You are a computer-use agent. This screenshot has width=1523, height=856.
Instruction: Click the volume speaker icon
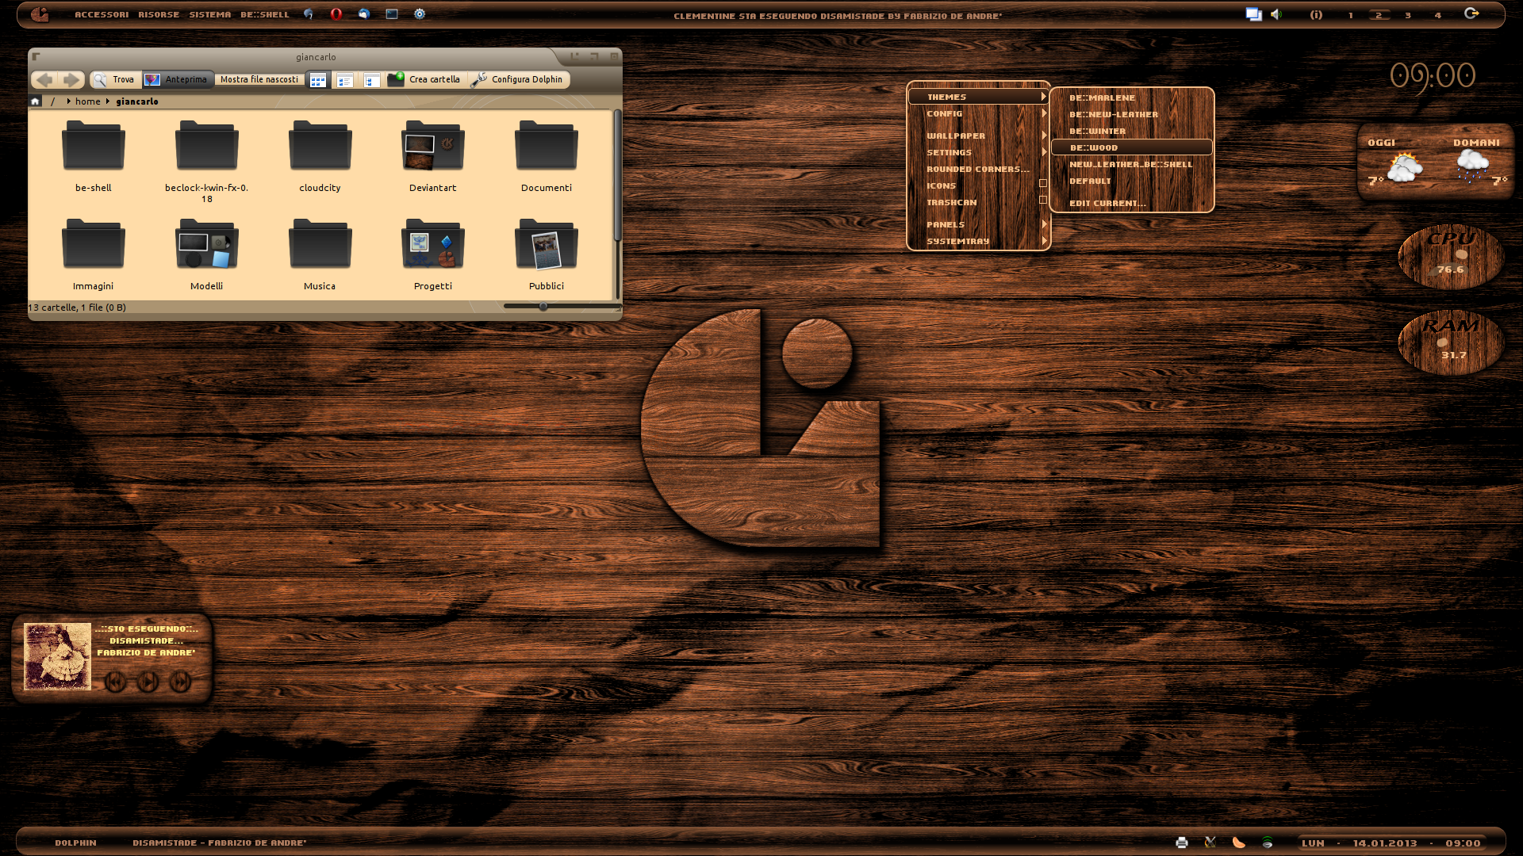pyautogui.click(x=1276, y=14)
